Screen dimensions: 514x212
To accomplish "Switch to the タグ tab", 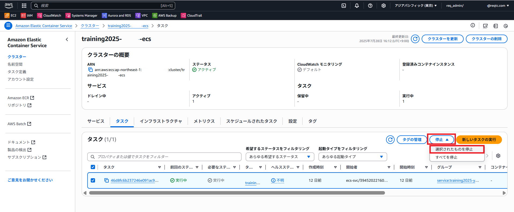I will pos(312,121).
